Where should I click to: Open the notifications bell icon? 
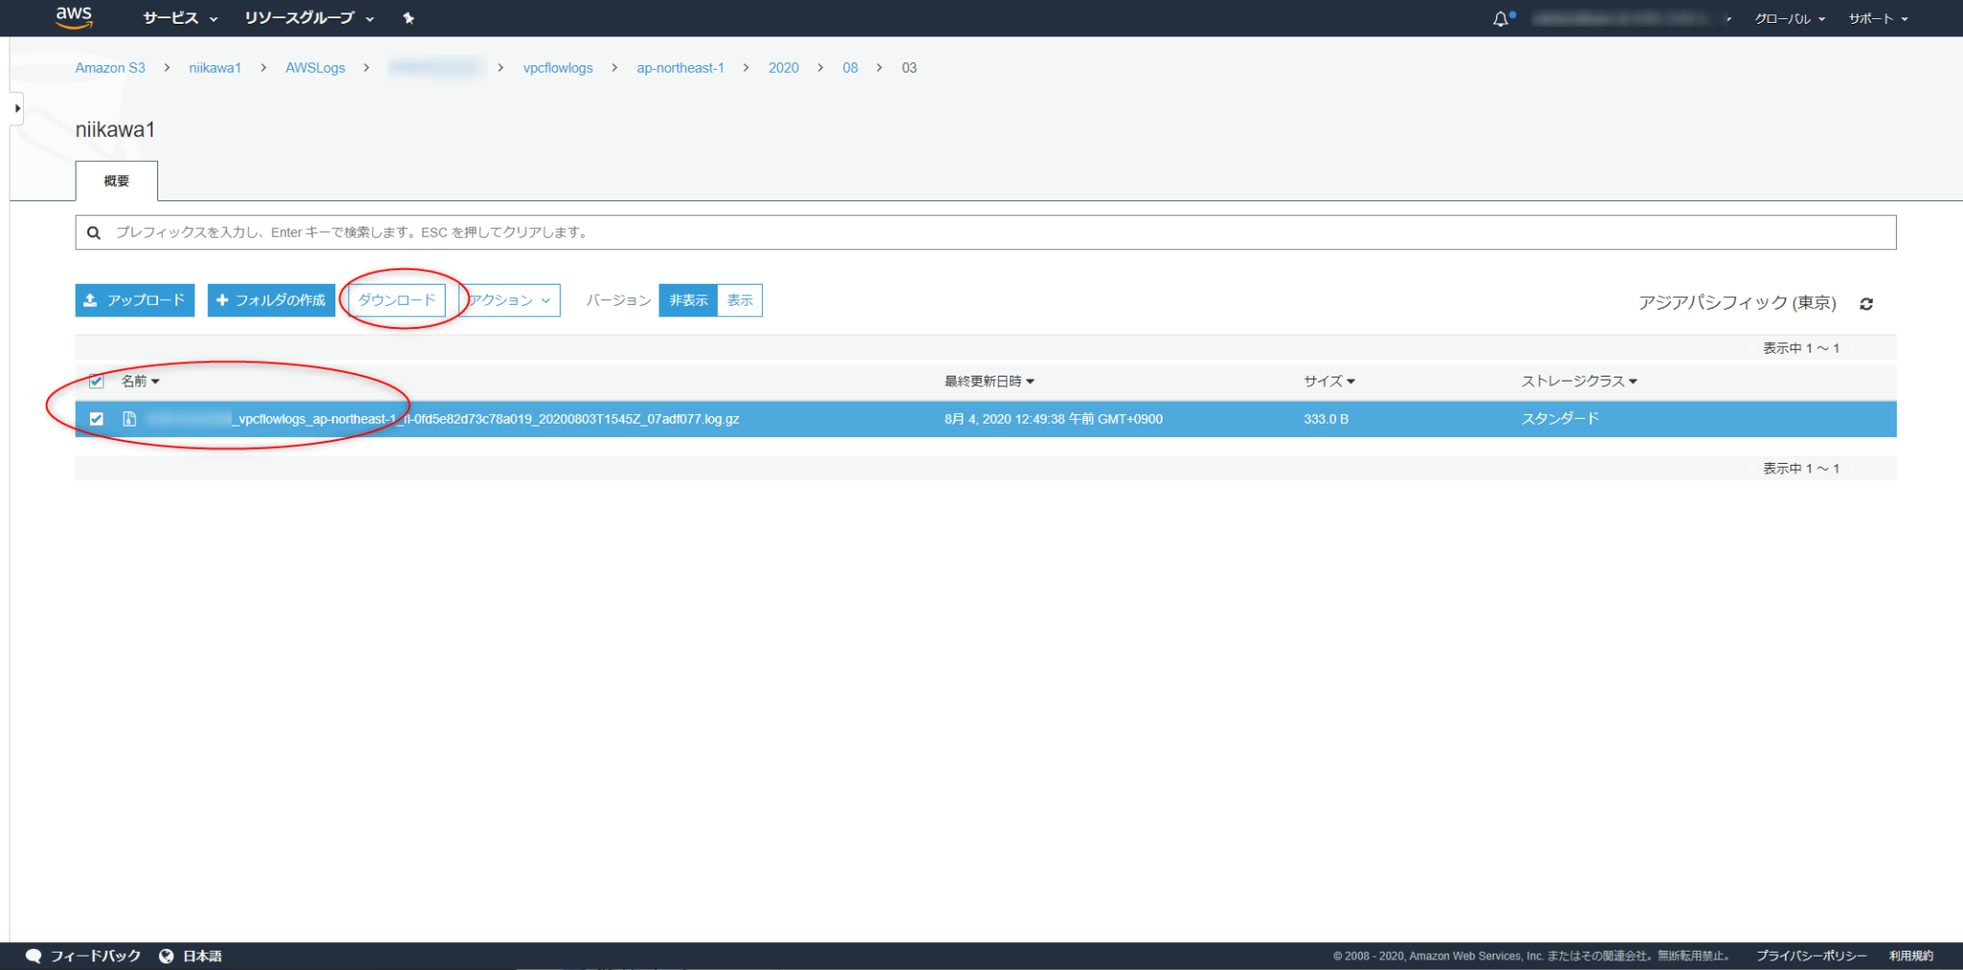point(1501,17)
